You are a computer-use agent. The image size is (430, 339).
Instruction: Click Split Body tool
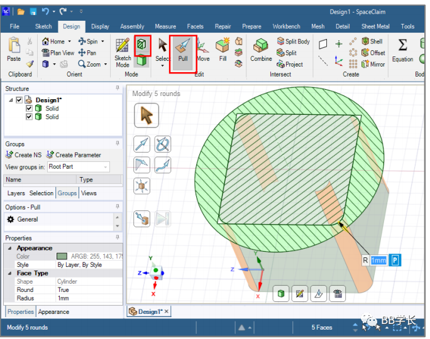pyautogui.click(x=294, y=41)
